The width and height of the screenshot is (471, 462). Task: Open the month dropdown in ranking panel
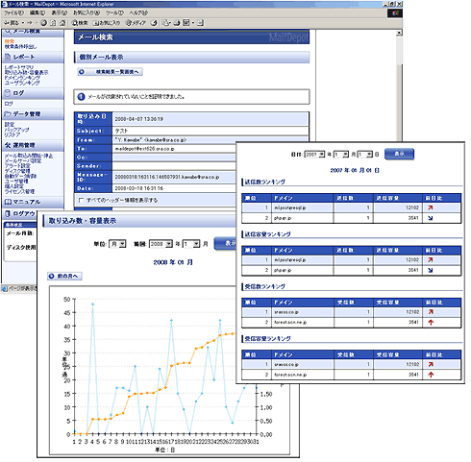coord(341,155)
